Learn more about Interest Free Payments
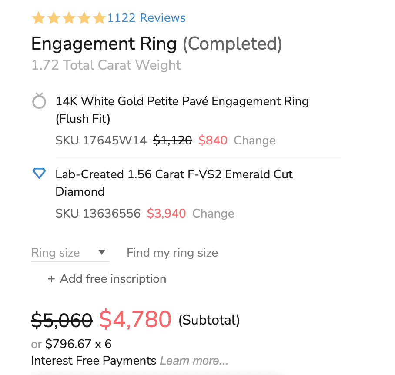The height and width of the screenshot is (375, 395). point(194,361)
